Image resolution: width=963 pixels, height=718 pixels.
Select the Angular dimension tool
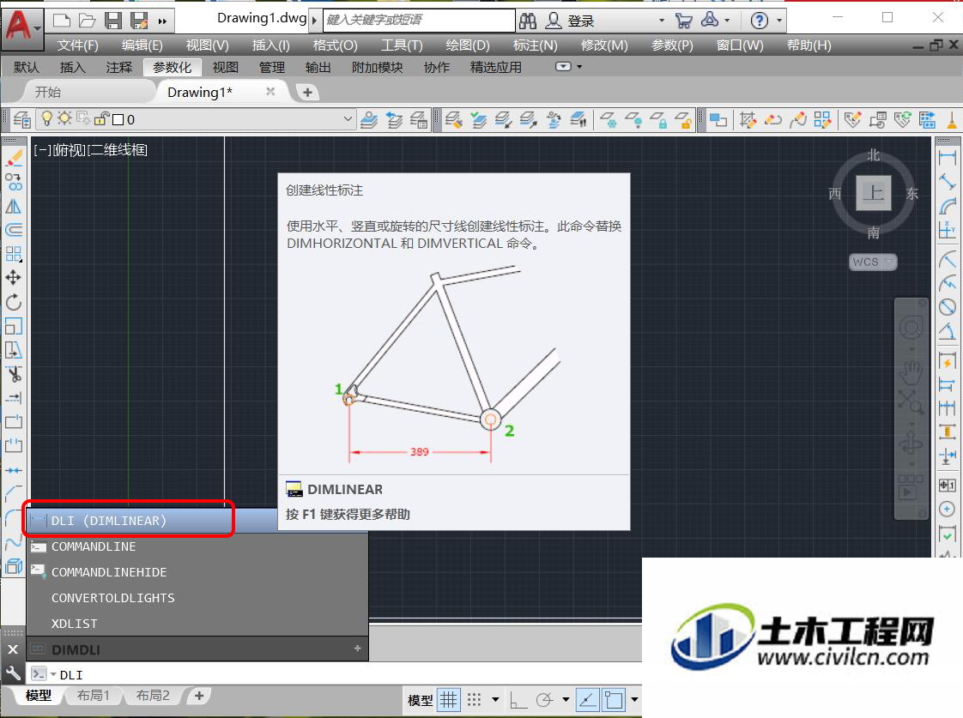(x=948, y=331)
